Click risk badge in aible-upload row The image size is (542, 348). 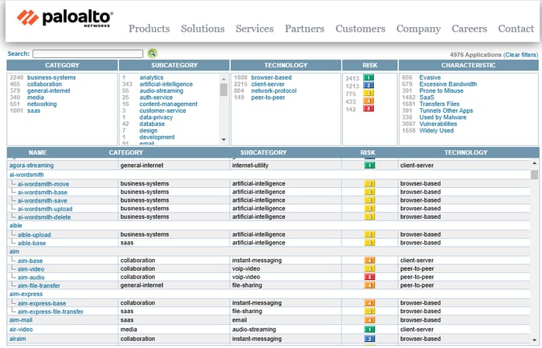pyautogui.click(x=369, y=234)
